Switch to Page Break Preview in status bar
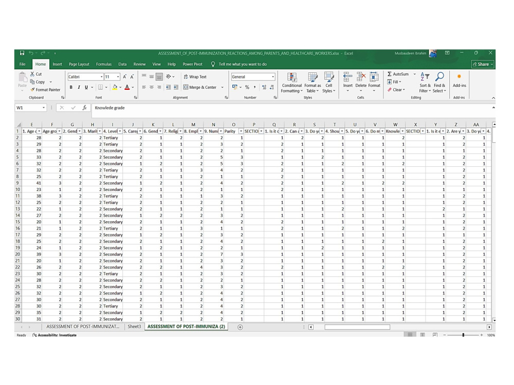The height and width of the screenshot is (385, 514). 435,335
